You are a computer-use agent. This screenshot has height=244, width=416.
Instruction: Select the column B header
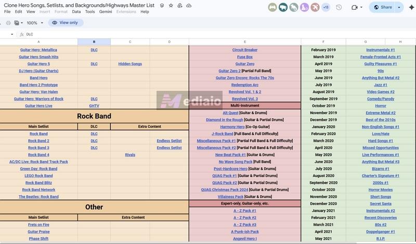[94, 42]
